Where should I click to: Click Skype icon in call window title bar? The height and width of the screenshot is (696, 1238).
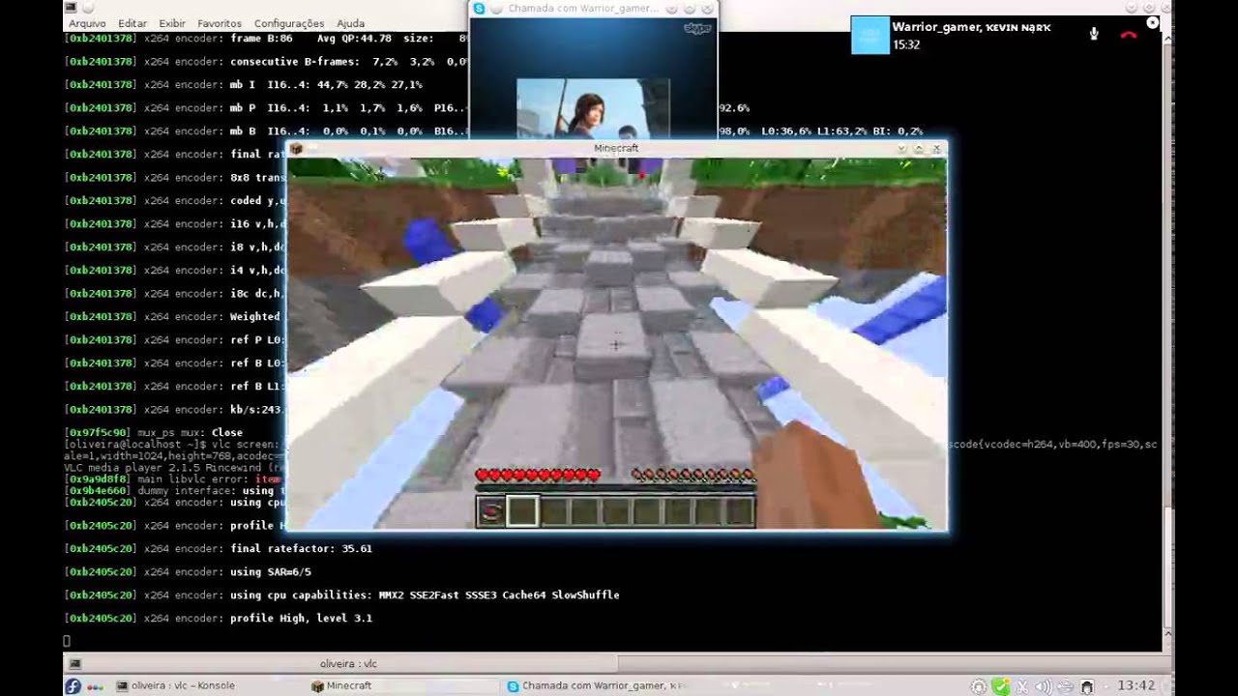[479, 9]
